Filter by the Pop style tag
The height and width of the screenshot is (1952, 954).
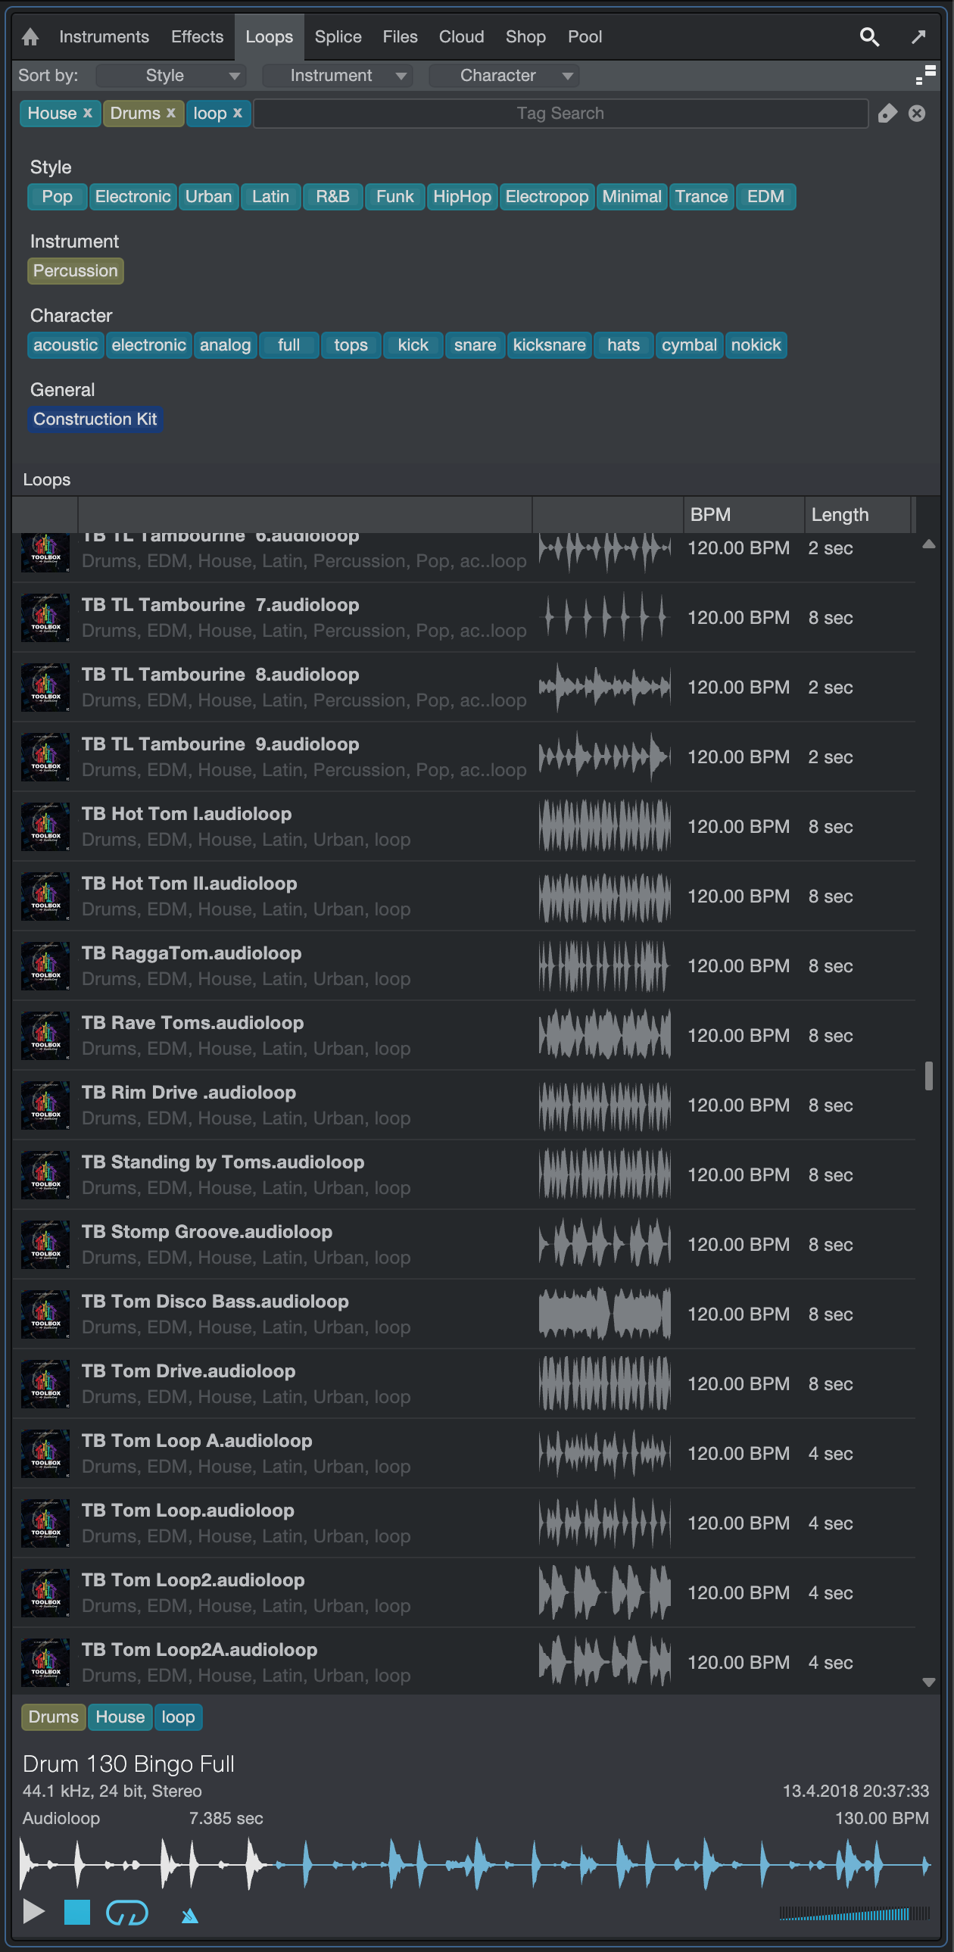57,196
